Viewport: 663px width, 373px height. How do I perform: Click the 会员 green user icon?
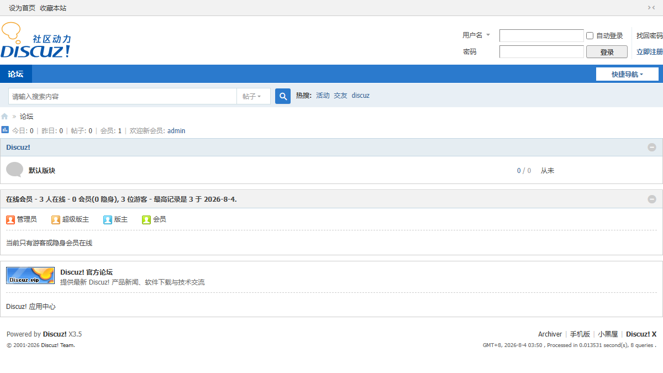146,219
